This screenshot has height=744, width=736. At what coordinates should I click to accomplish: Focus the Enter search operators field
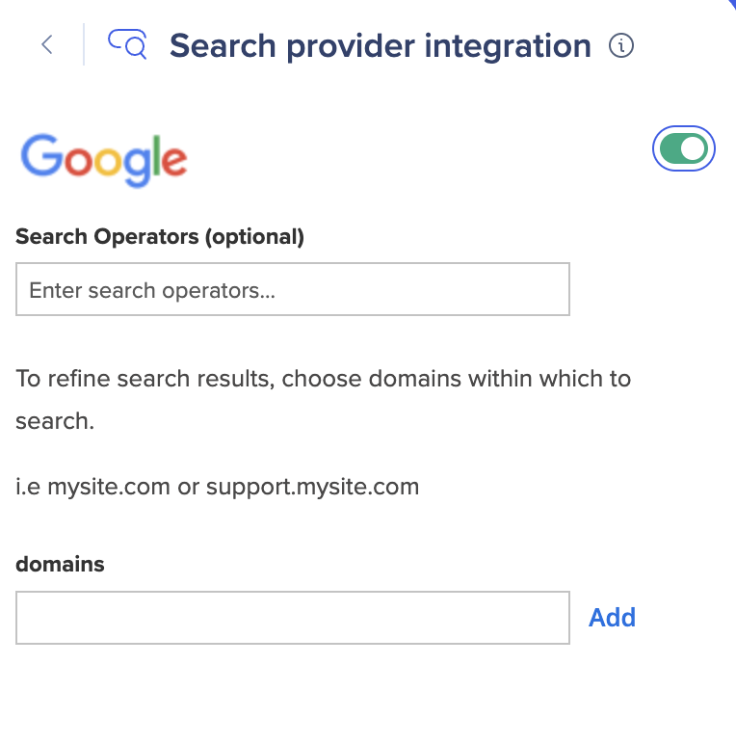tap(293, 289)
